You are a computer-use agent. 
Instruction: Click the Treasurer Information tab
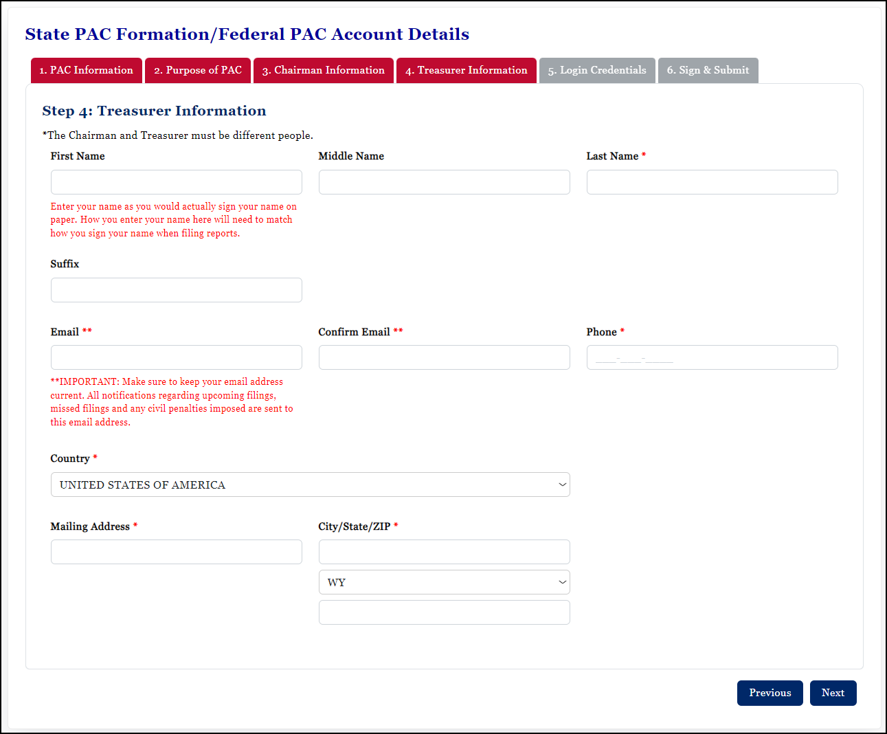(x=466, y=70)
